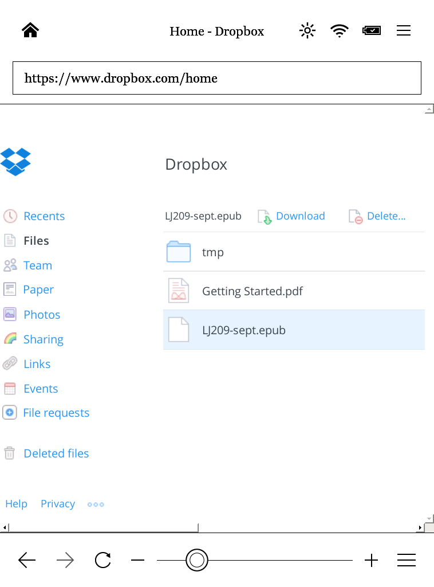Tap the battery status icon
Image resolution: width=434 pixels, height=587 pixels.
(x=372, y=30)
